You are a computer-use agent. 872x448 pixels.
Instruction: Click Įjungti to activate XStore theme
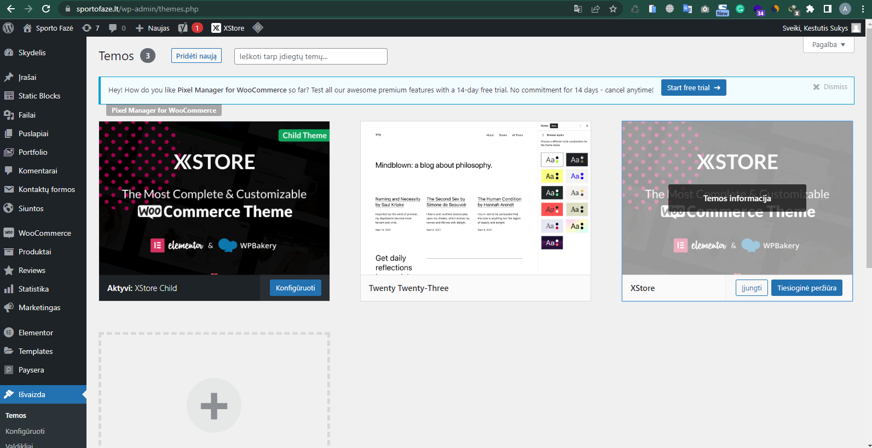tap(752, 288)
